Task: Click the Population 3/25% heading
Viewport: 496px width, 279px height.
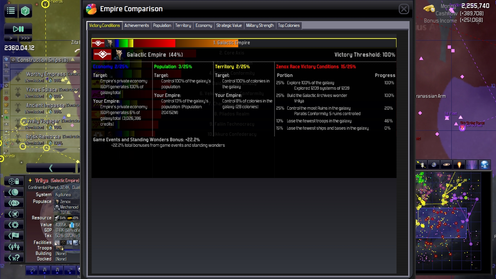Action: (173, 67)
